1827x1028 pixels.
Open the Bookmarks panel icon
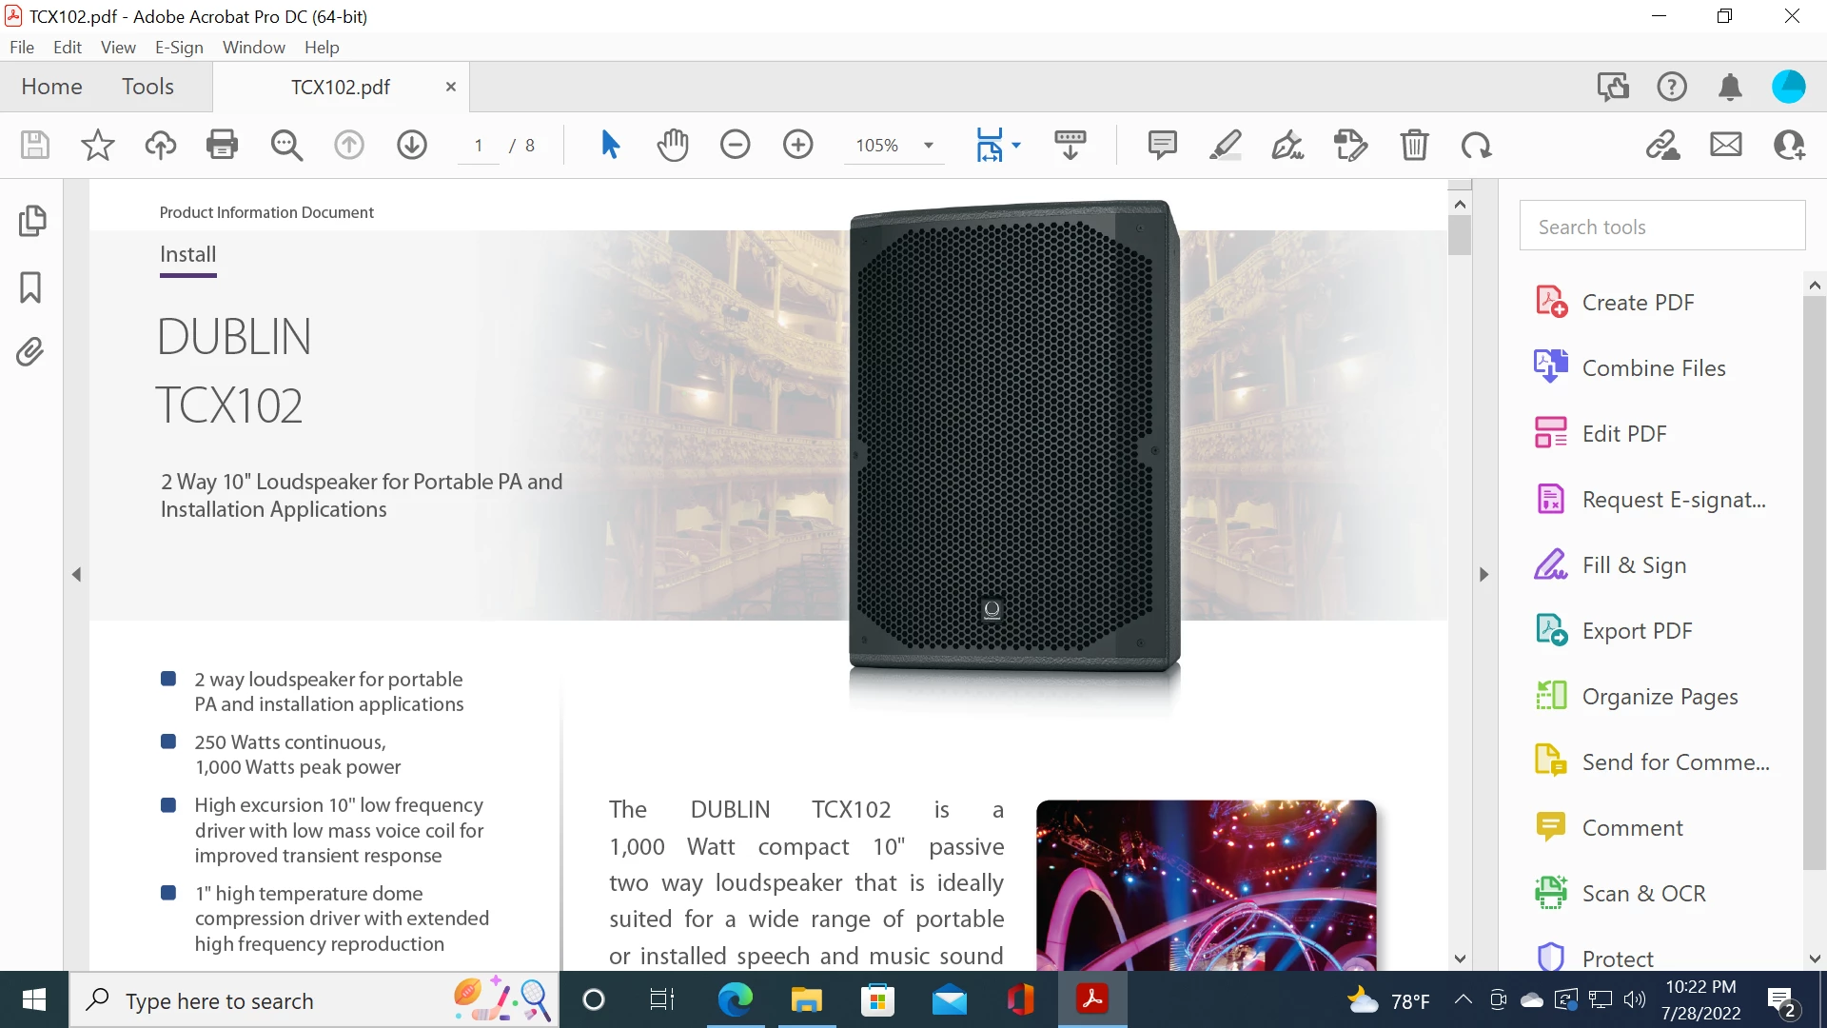click(30, 287)
